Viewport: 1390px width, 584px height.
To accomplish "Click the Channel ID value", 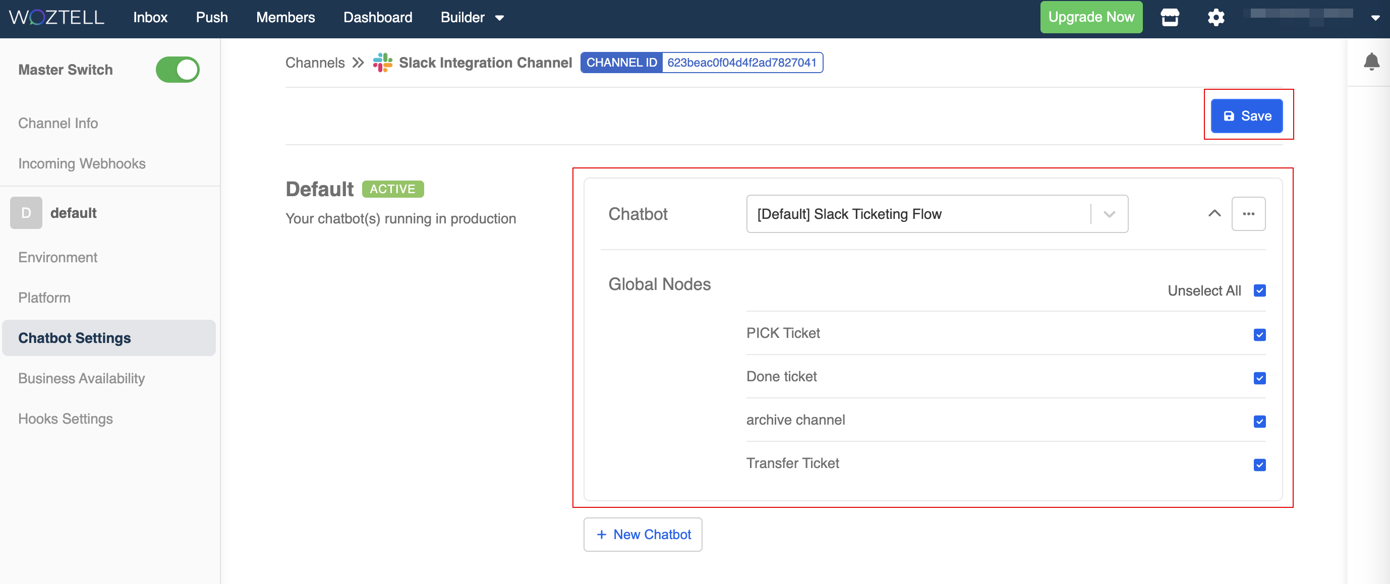I will click(741, 63).
